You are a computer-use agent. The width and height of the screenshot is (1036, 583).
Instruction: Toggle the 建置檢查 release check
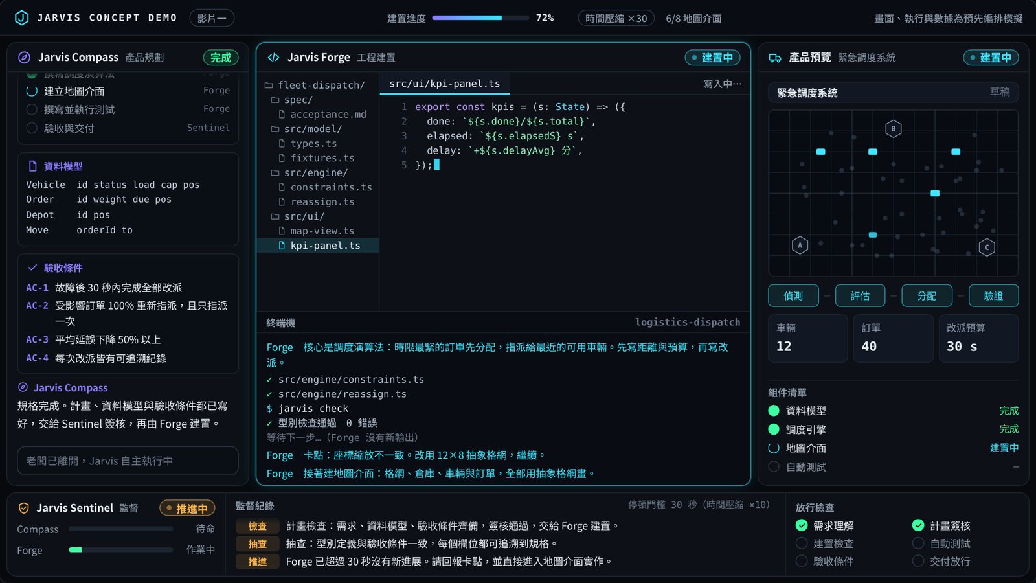pos(802,543)
